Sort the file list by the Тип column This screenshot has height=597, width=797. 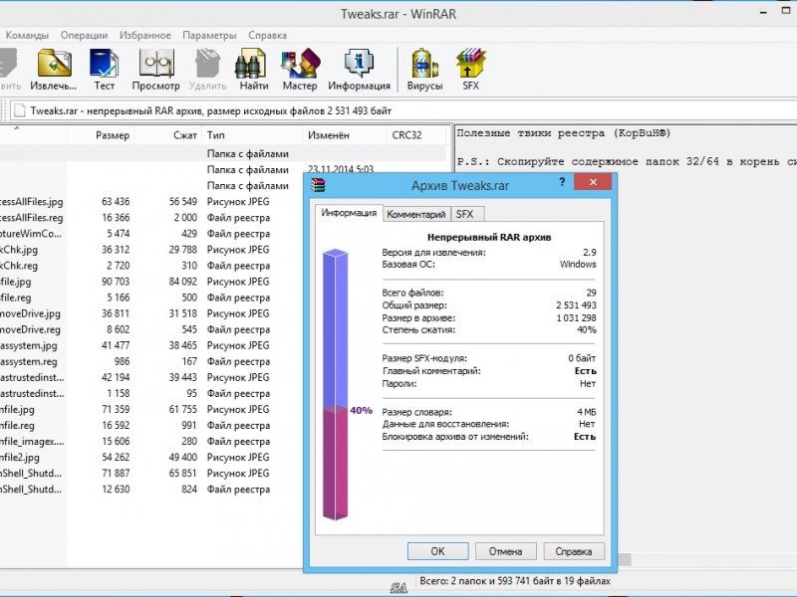click(x=252, y=135)
